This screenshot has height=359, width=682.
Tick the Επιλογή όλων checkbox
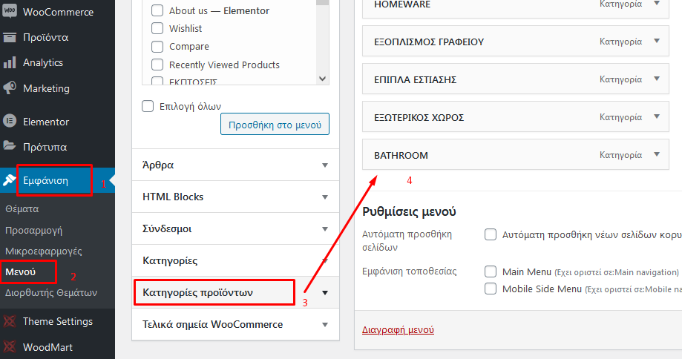[148, 106]
